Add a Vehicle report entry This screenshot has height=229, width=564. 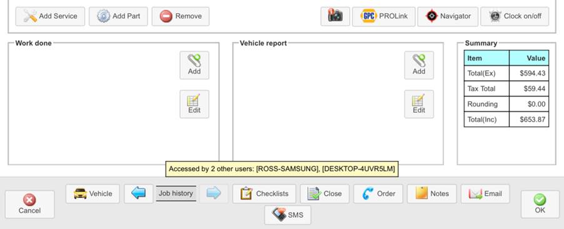419,65
